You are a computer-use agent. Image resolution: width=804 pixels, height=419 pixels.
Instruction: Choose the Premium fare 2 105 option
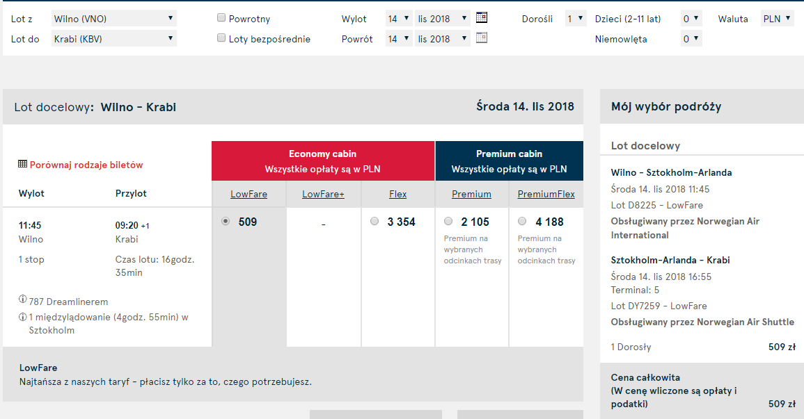point(449,221)
